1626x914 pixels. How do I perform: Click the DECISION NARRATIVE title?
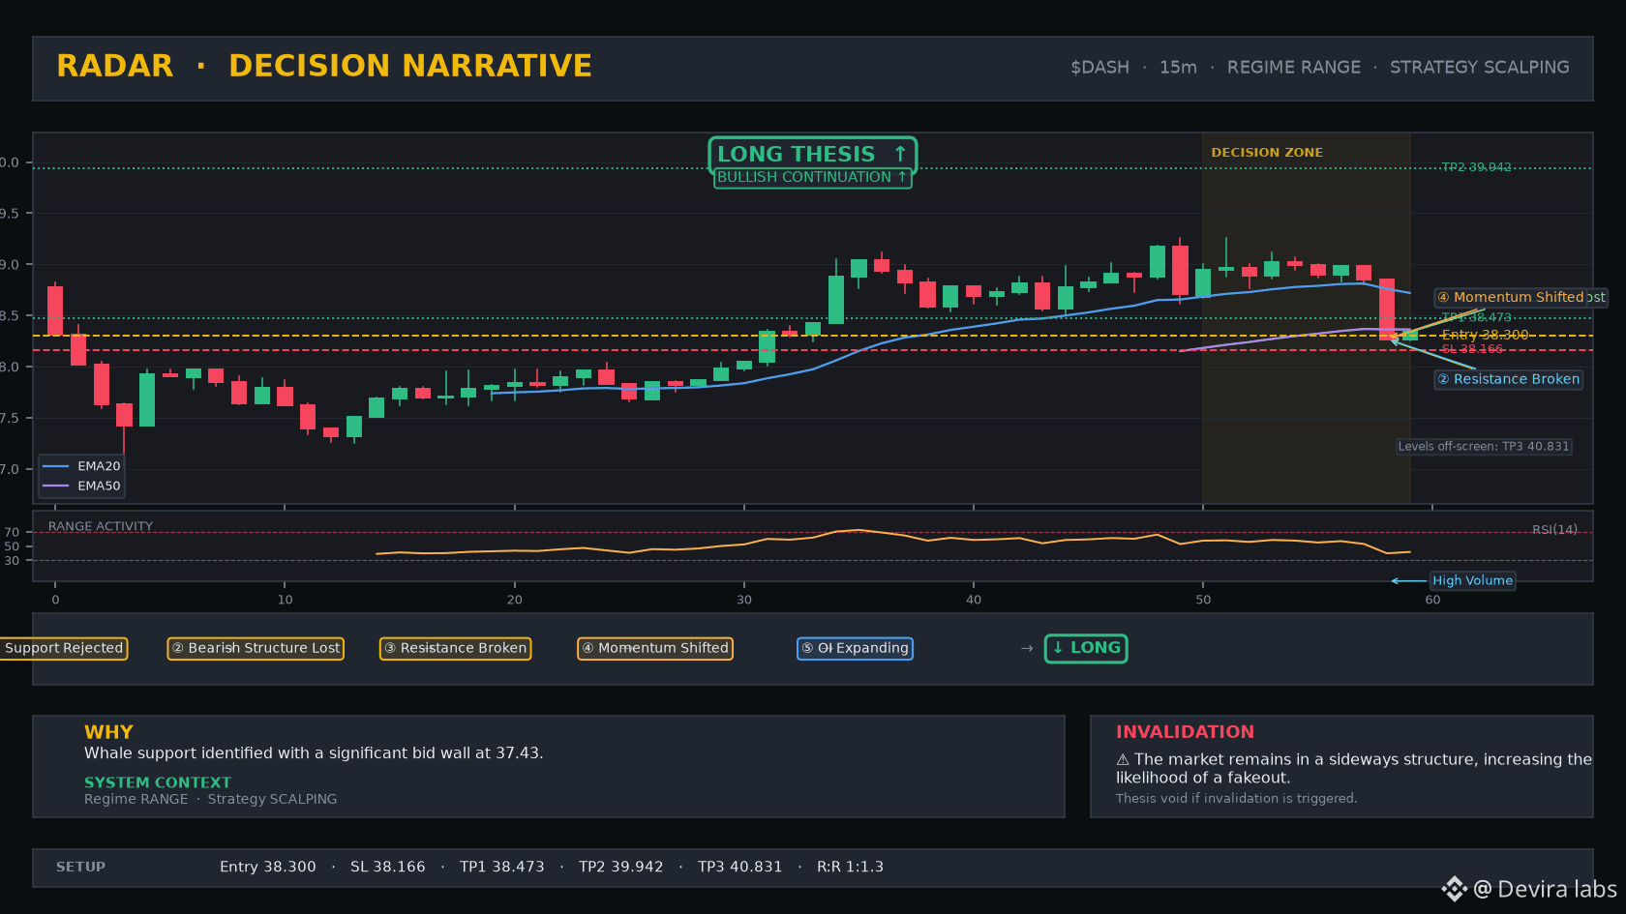click(410, 66)
